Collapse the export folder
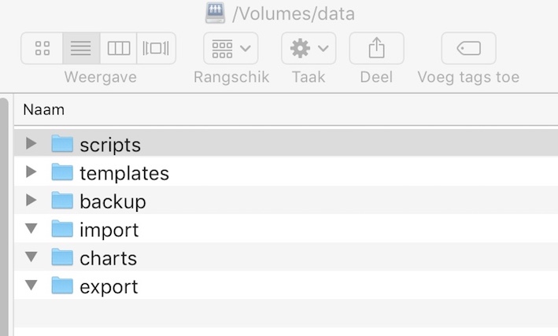 (x=31, y=285)
